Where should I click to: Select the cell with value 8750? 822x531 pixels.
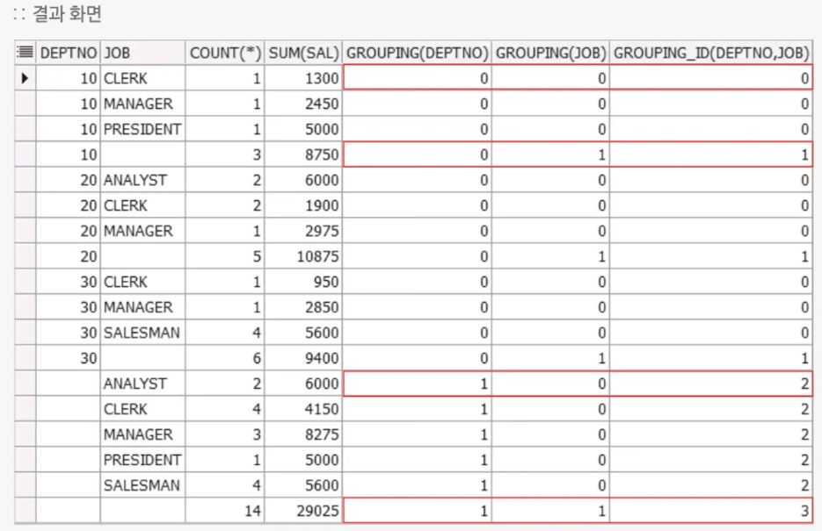pyautogui.click(x=303, y=154)
